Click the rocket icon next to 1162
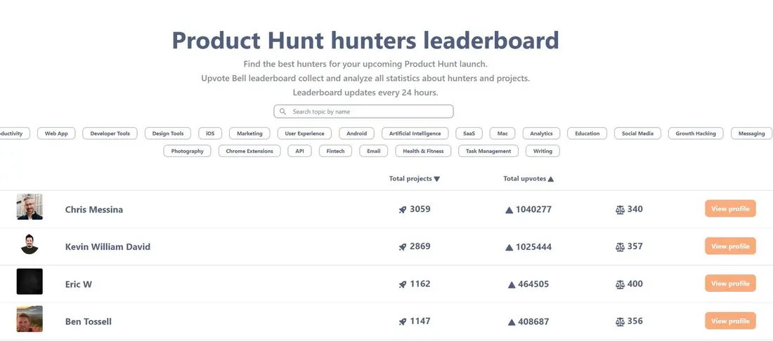773x341 pixels. 403,284
